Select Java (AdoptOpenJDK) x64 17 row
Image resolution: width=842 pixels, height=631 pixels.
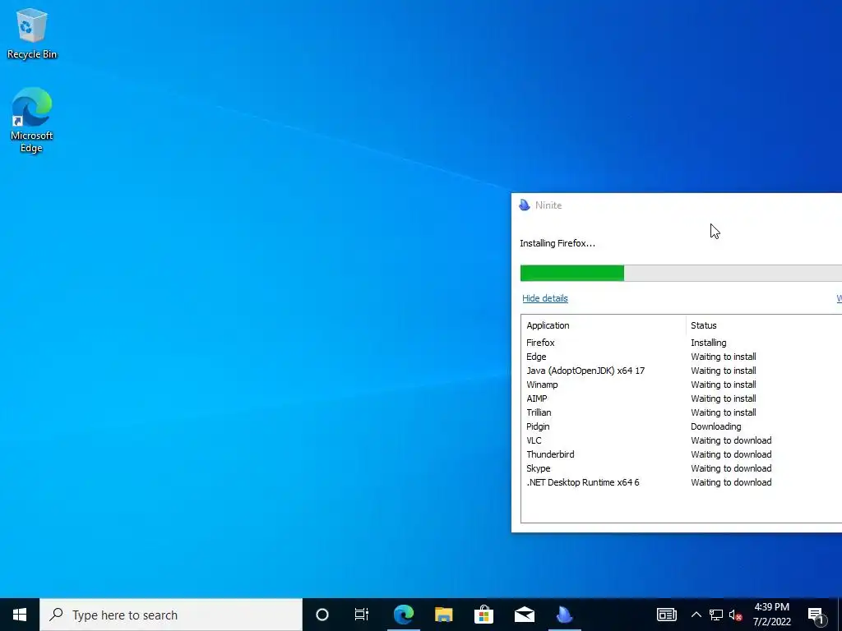point(681,371)
